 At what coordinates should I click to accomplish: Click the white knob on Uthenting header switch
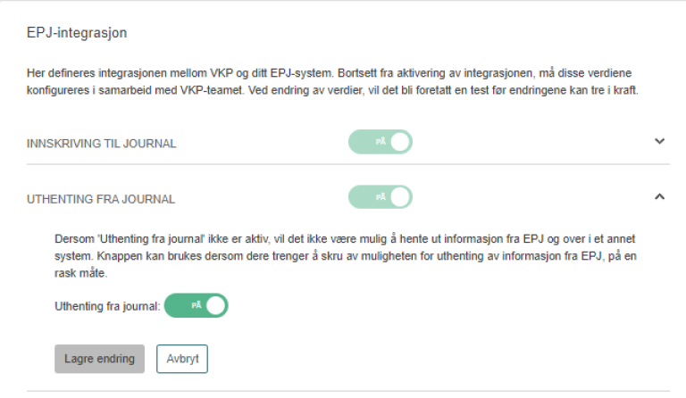point(400,197)
